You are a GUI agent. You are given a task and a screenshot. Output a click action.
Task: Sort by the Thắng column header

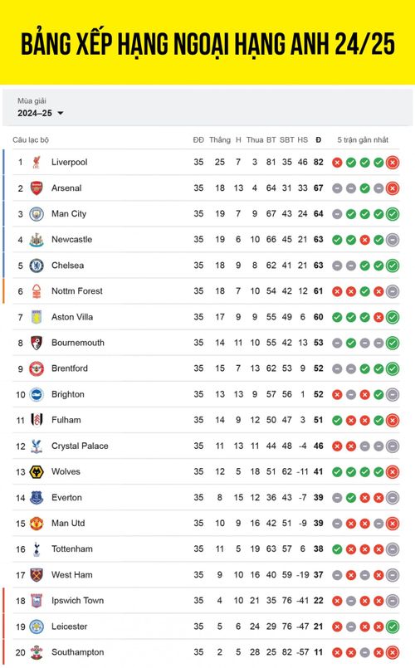[x=220, y=139]
